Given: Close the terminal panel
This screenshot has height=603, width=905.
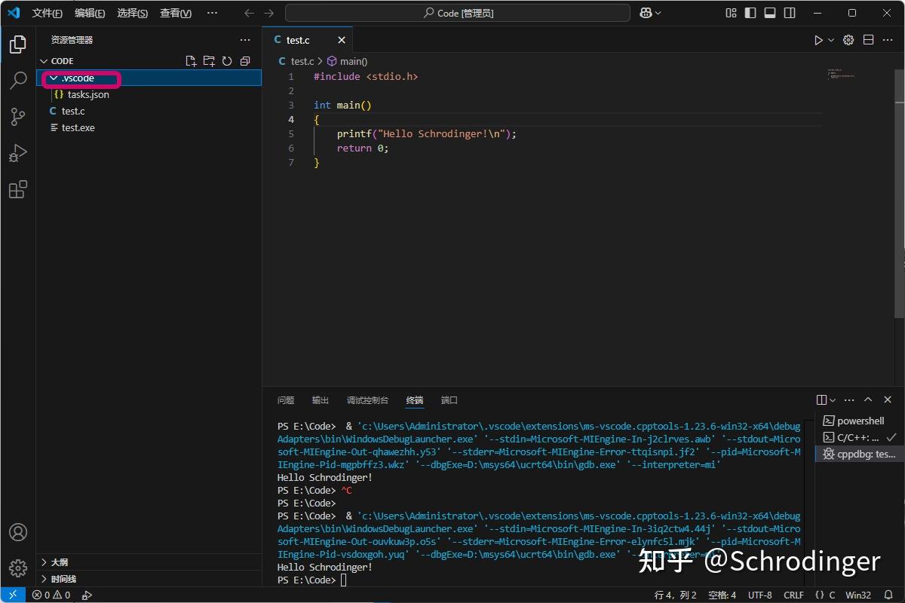Looking at the screenshot, I should pos(888,400).
